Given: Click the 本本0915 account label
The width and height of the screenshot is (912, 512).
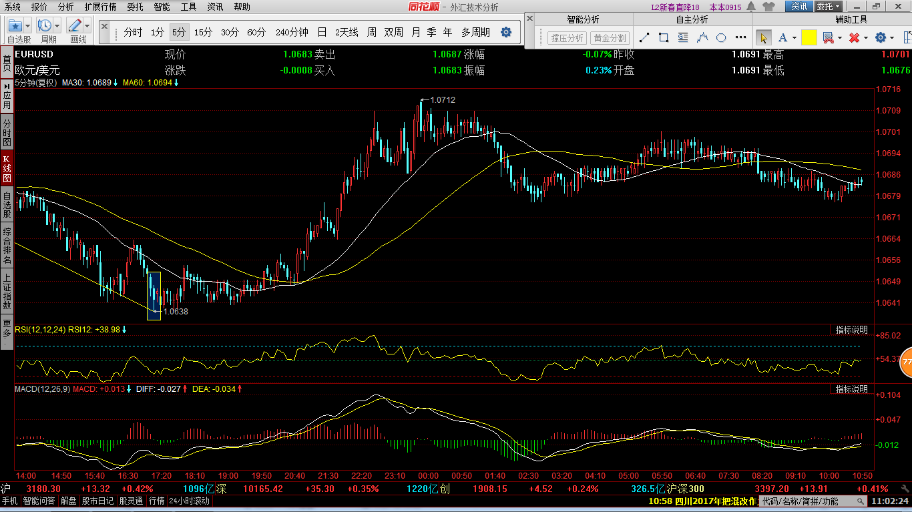Looking at the screenshot, I should [x=725, y=7].
